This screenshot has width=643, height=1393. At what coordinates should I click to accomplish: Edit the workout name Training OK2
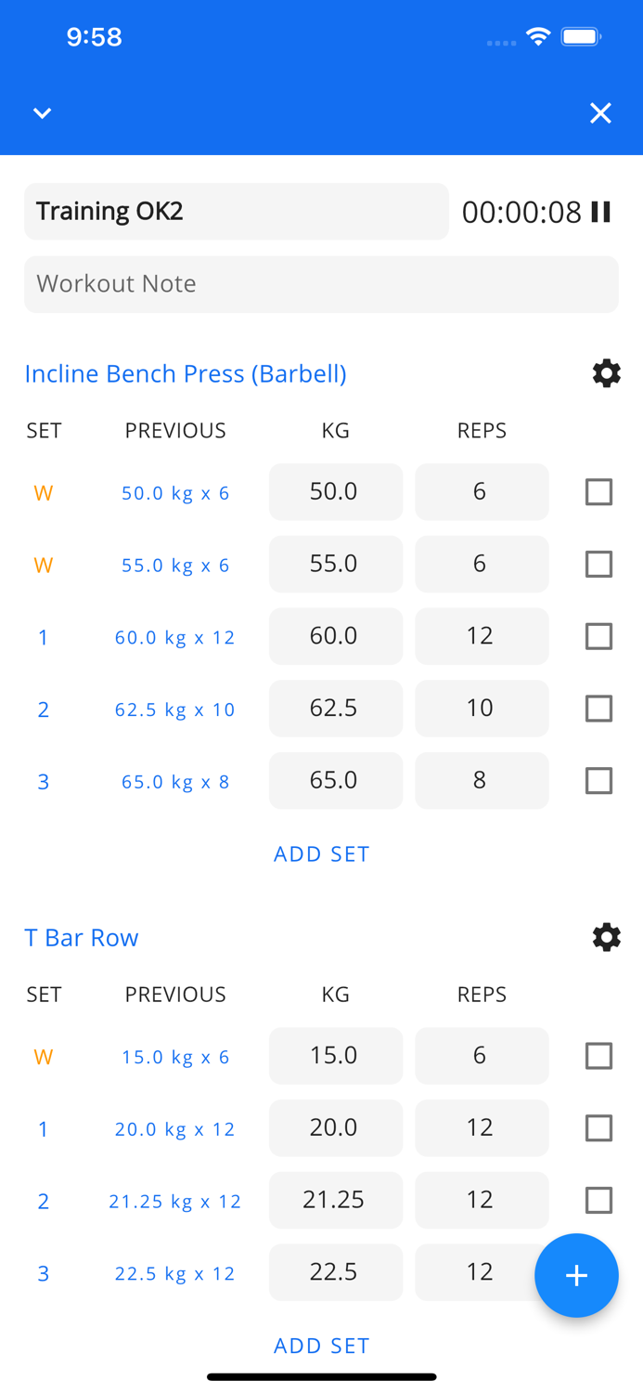[x=236, y=211]
